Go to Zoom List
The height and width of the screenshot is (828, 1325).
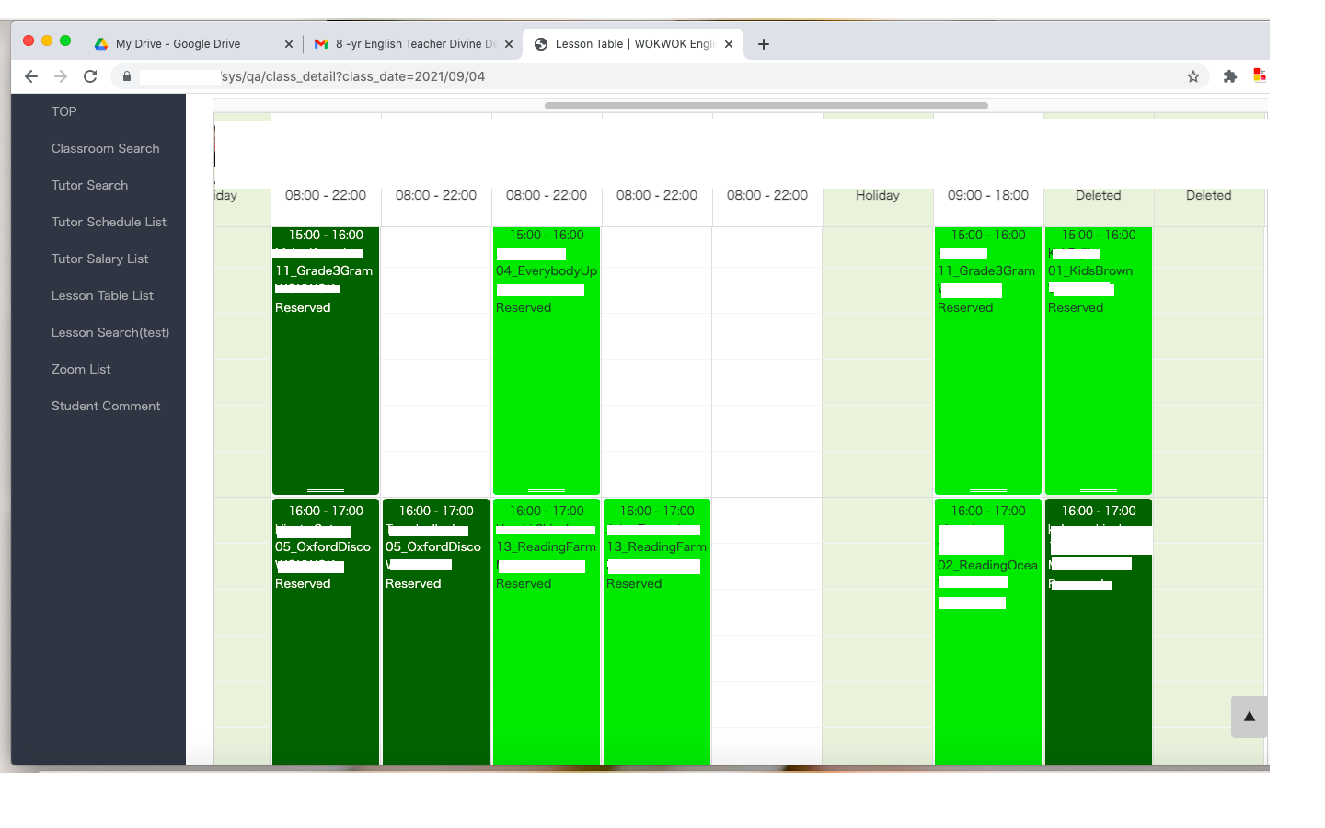pyautogui.click(x=81, y=369)
